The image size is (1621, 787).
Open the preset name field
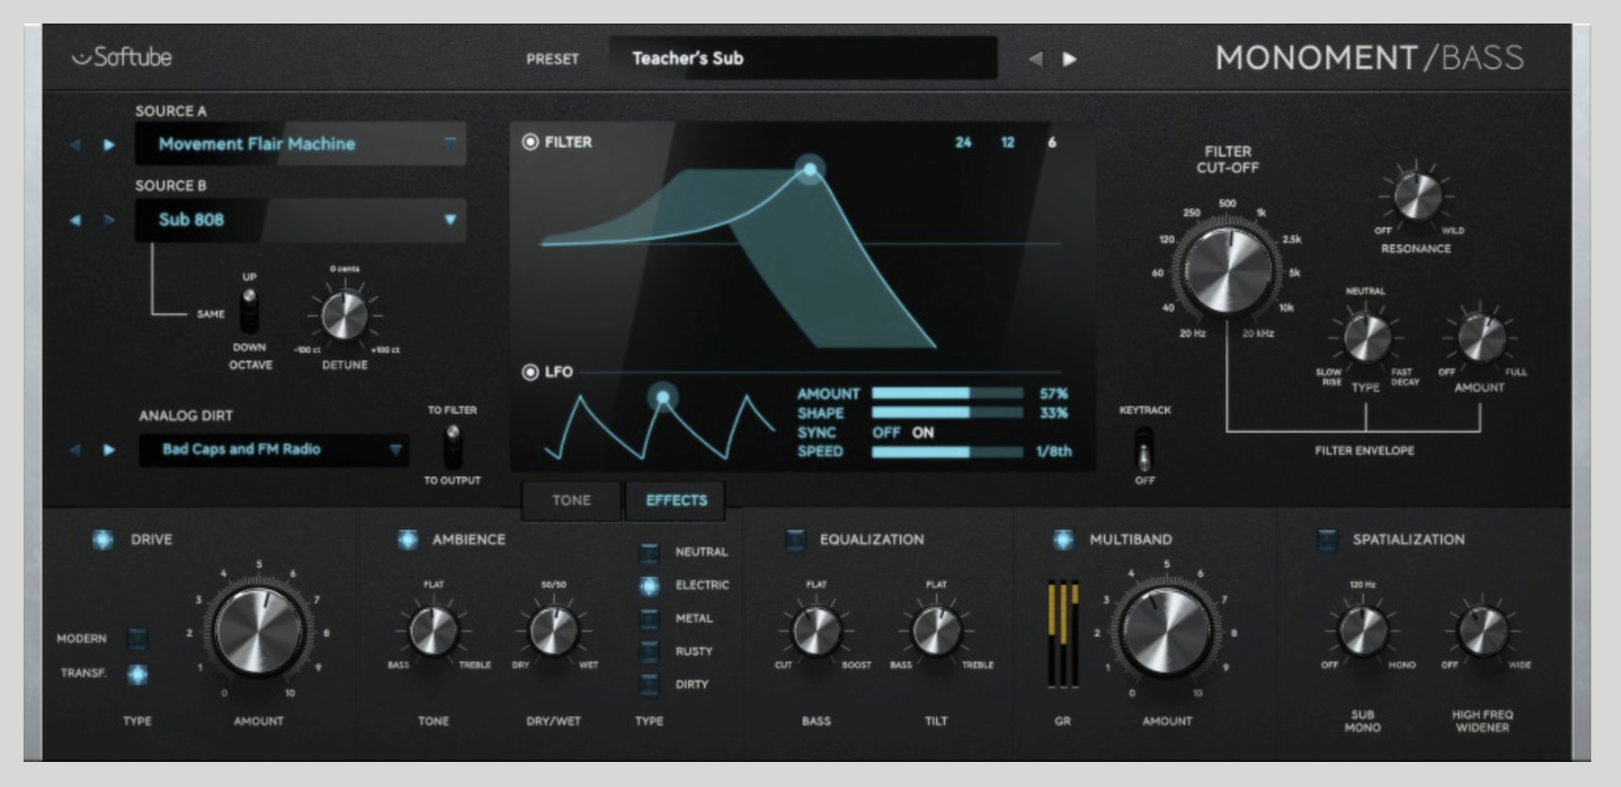(x=803, y=58)
